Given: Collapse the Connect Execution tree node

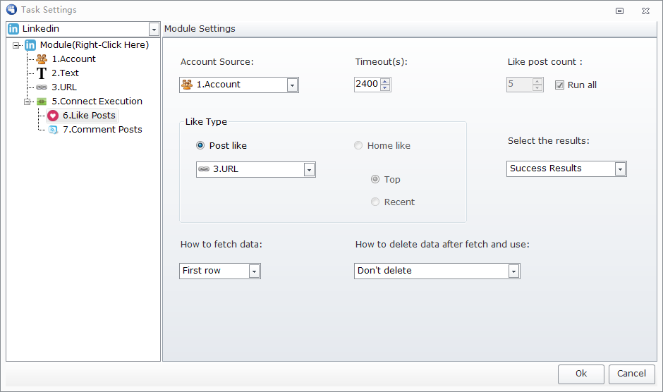Looking at the screenshot, I should tap(28, 102).
